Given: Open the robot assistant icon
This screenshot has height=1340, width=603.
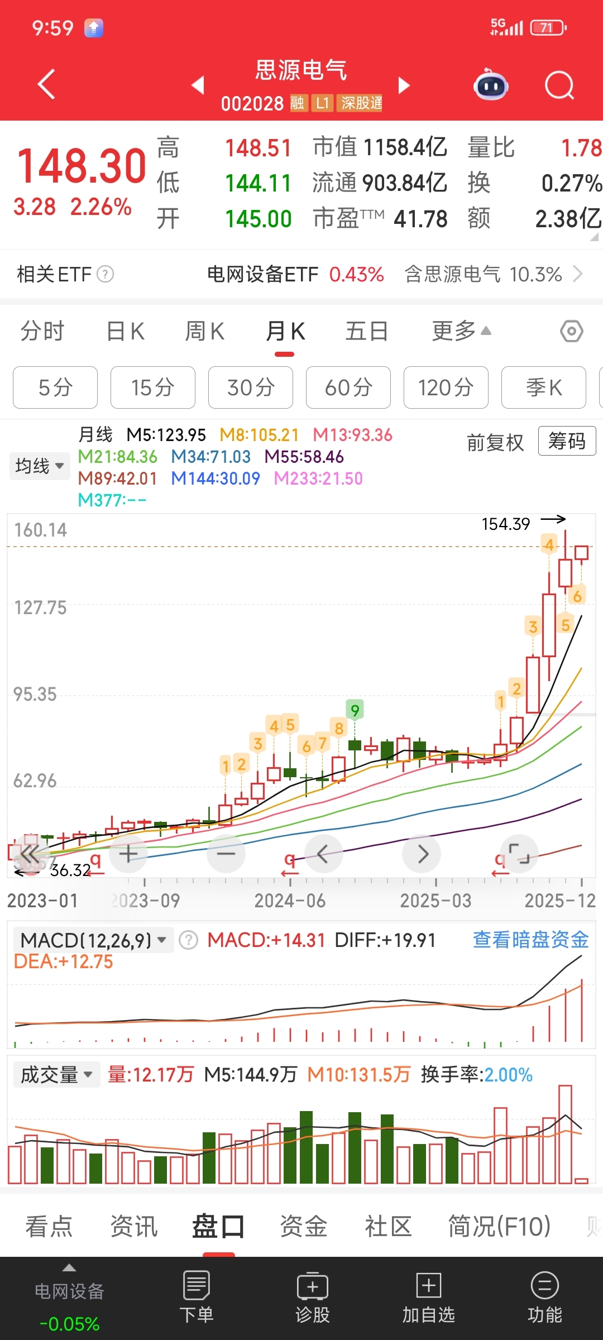Looking at the screenshot, I should pos(491,85).
